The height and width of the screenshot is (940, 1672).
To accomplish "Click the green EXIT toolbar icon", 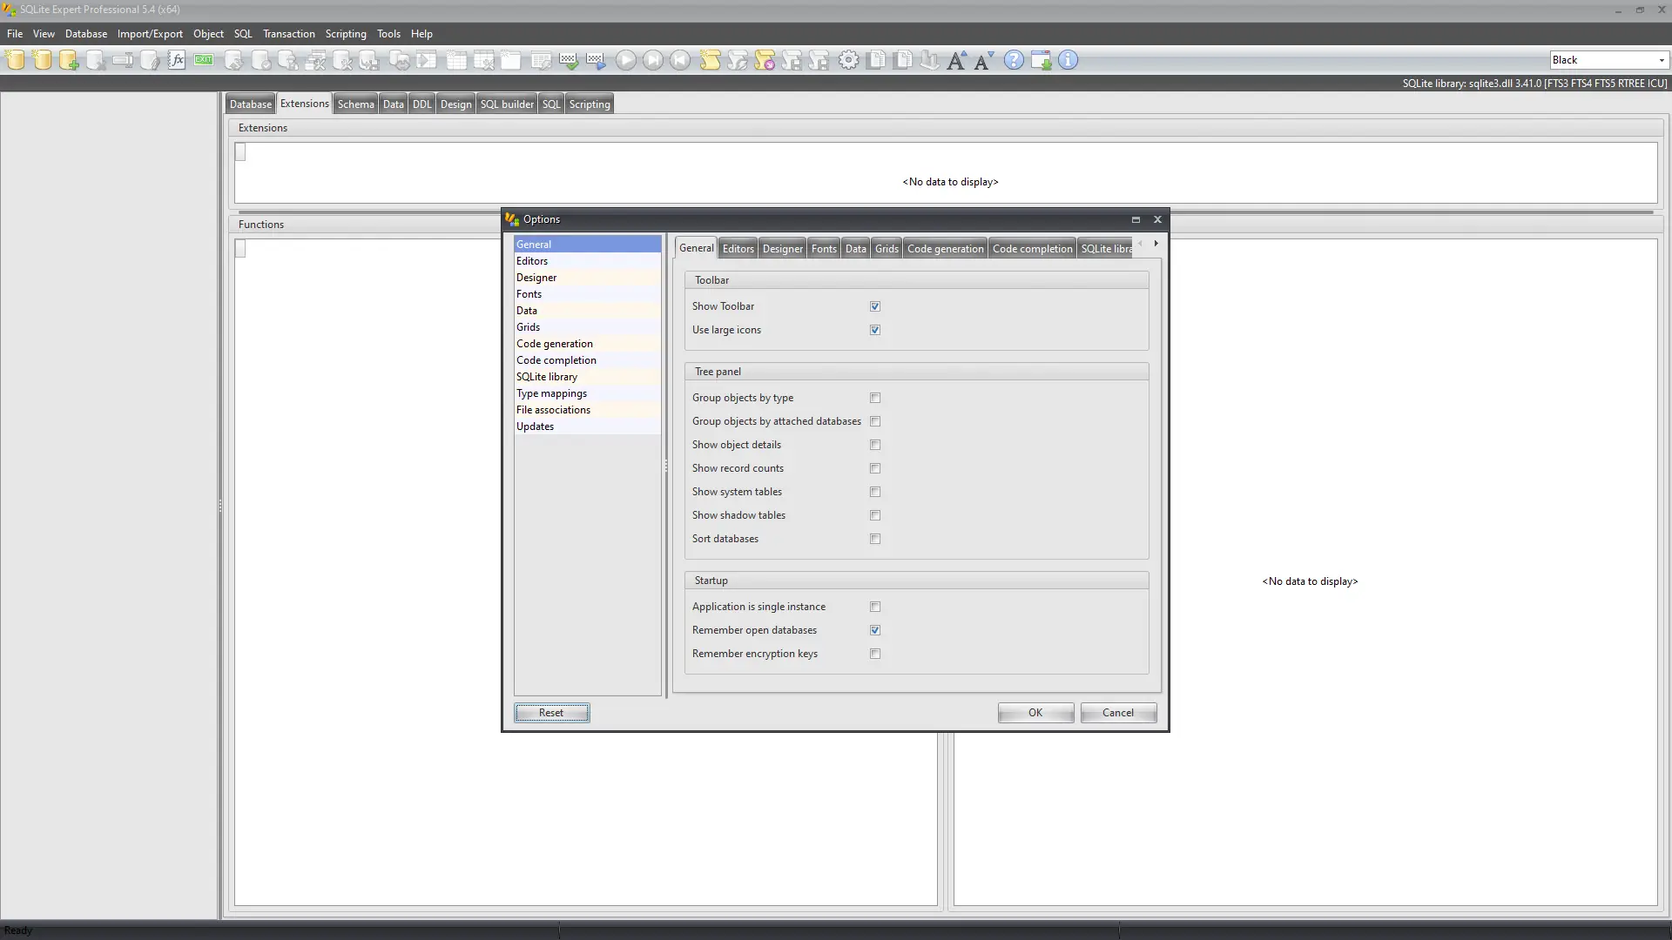I will 204,60.
